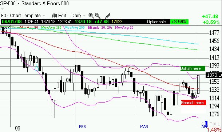Select the MovAvg 50 legend label
The height and width of the screenshot is (132, 222).
pyautogui.click(x=29, y=27)
